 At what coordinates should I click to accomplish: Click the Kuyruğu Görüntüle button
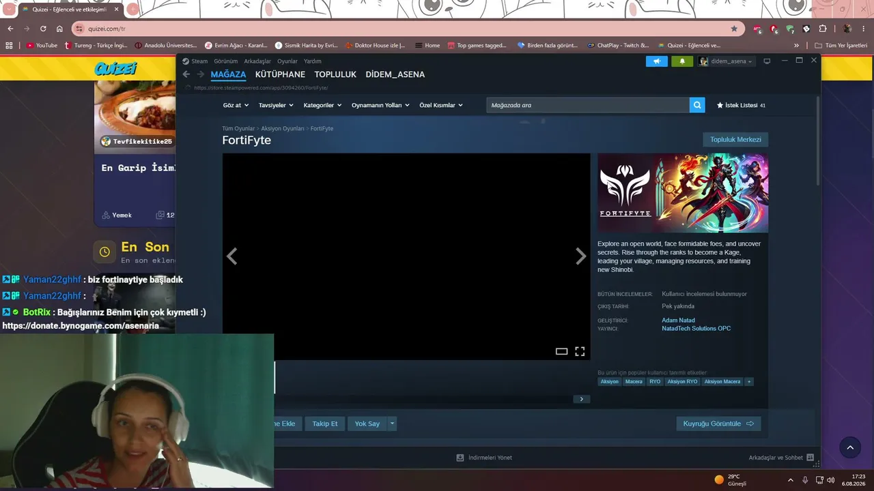pyautogui.click(x=718, y=423)
